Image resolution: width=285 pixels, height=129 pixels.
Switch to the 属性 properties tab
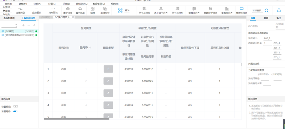pyautogui.click(x=253, y=18)
